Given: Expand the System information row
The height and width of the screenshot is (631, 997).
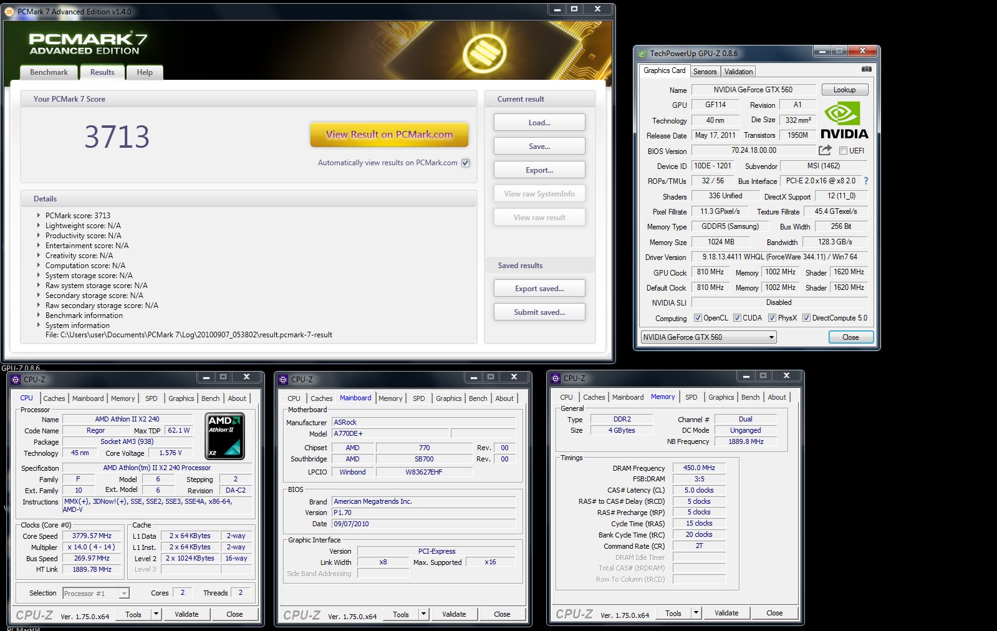Looking at the screenshot, I should point(39,325).
